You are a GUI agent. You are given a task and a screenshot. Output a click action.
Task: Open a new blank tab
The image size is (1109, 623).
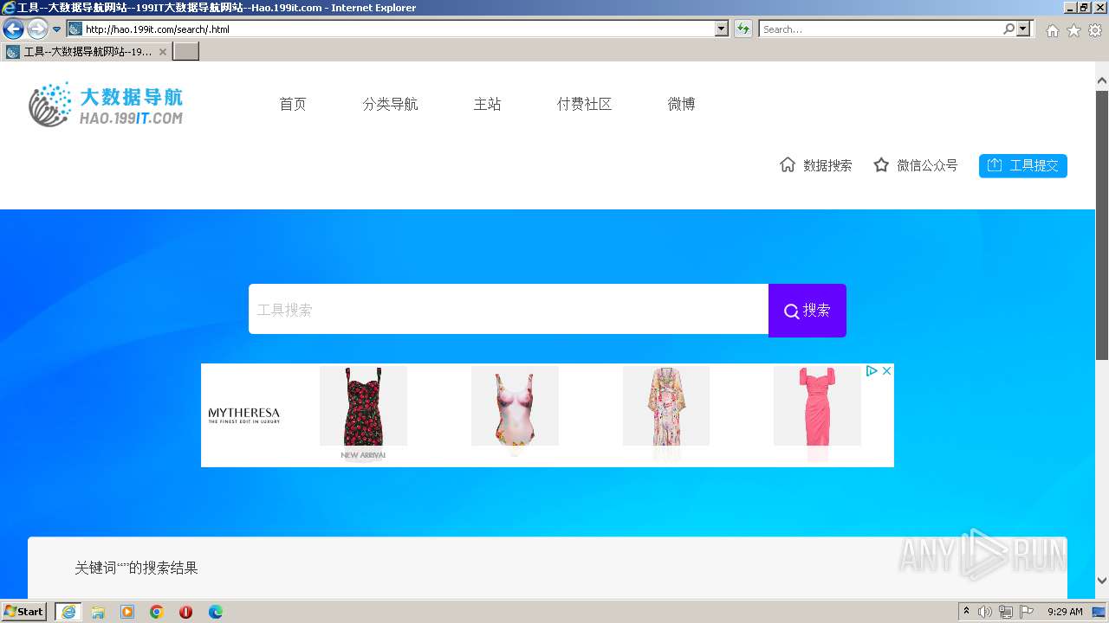(186, 52)
